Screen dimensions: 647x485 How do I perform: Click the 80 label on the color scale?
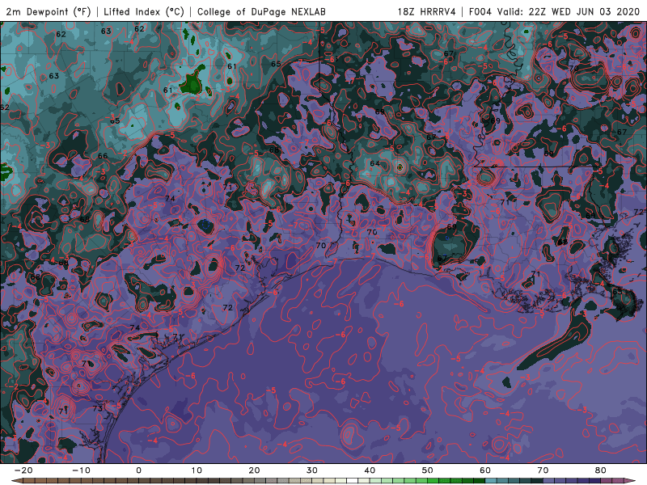(601, 470)
